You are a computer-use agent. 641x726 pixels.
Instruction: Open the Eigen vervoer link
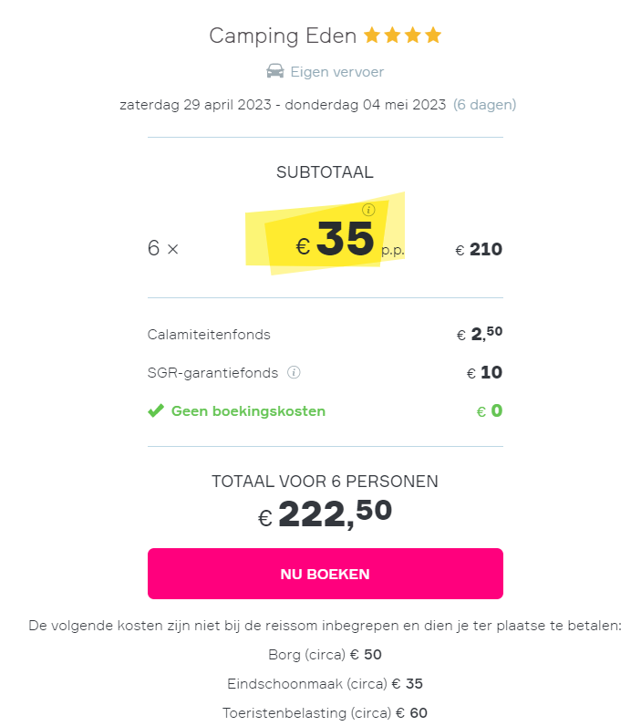337,72
